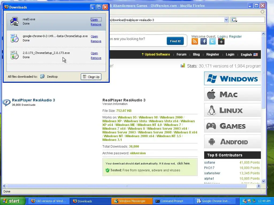Click the RealPlayer RealAudio 3 title link

(33, 100)
